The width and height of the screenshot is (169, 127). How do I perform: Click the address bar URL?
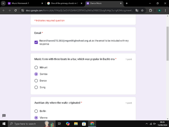79,10
